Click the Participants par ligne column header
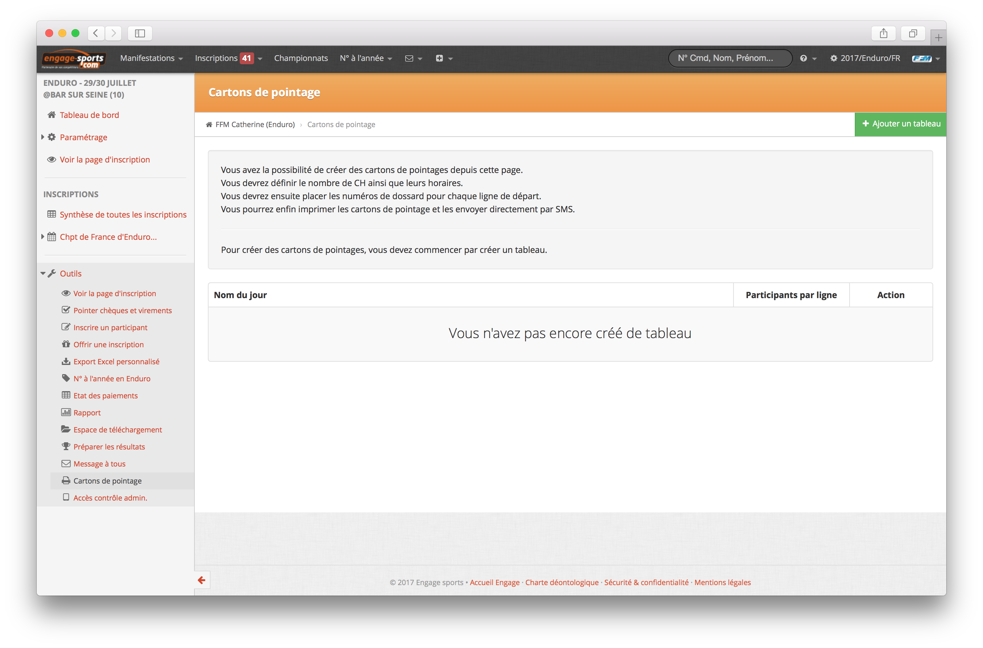983x648 pixels. click(x=791, y=295)
